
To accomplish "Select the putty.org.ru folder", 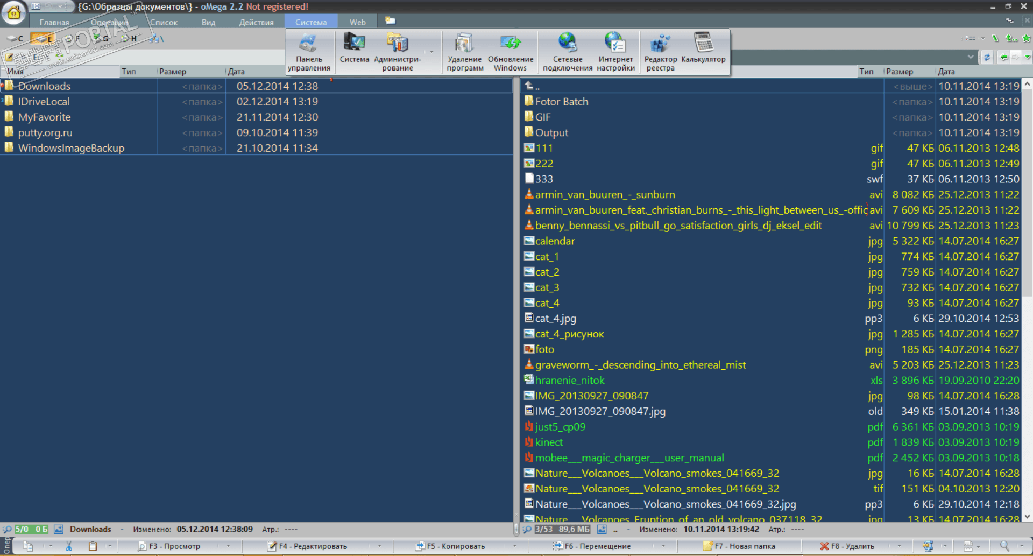I will (x=256, y=133).
